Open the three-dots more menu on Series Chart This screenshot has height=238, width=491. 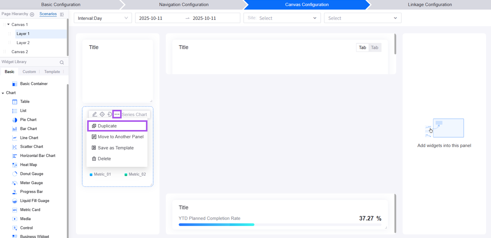point(117,114)
